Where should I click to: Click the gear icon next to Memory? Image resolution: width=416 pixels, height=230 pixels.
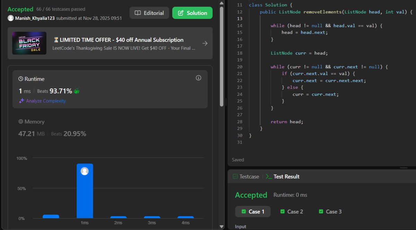pos(20,122)
